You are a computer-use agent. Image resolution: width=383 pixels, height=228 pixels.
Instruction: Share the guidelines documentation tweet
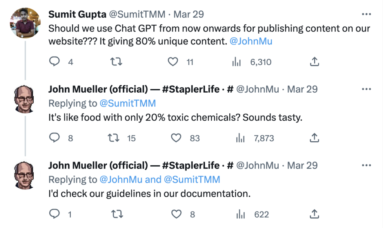point(314,214)
